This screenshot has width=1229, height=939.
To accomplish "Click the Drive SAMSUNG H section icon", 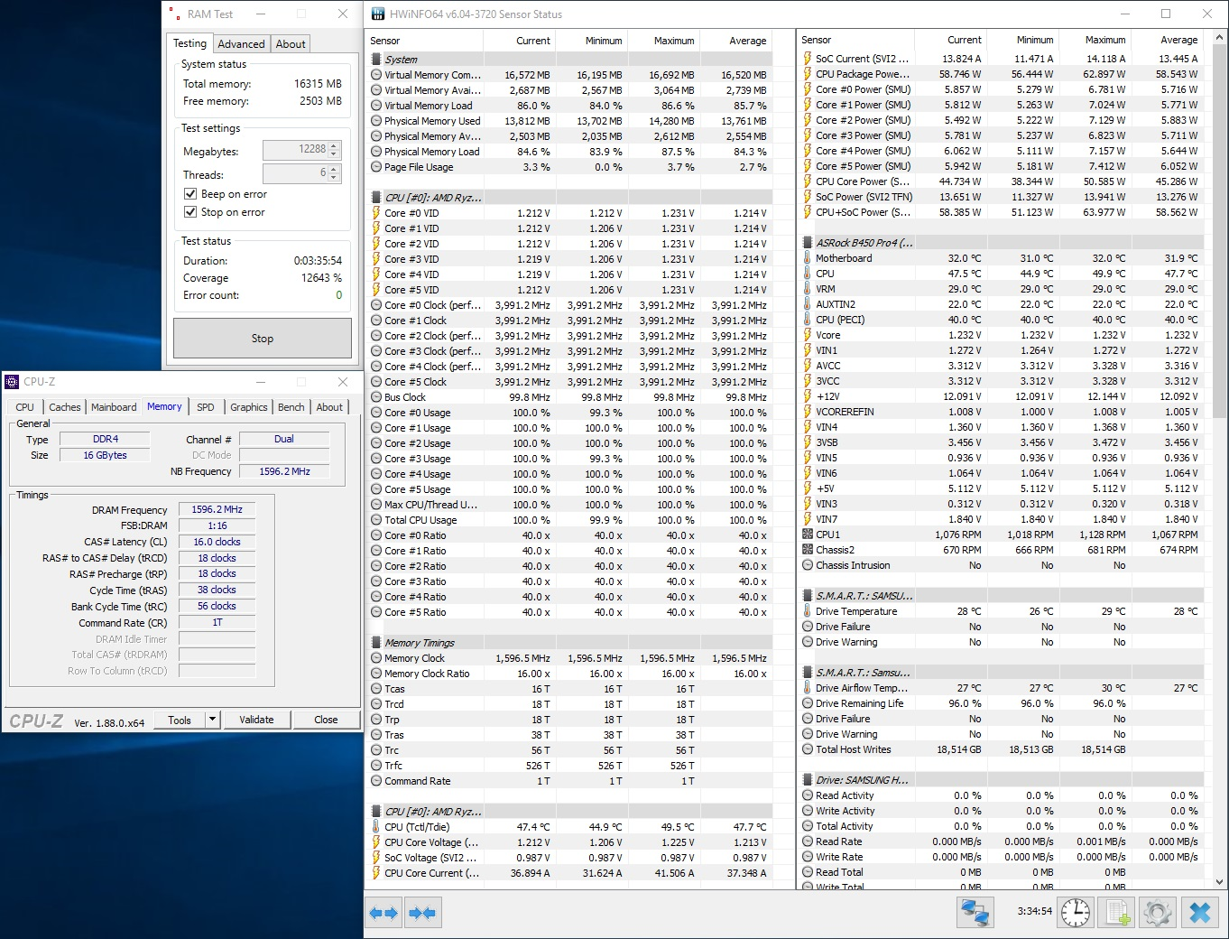I will pos(808,780).
